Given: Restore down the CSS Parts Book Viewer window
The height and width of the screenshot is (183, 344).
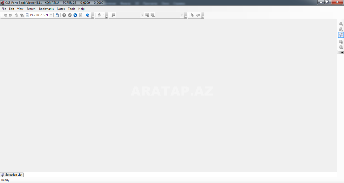Looking at the screenshot, I should point(327,2).
